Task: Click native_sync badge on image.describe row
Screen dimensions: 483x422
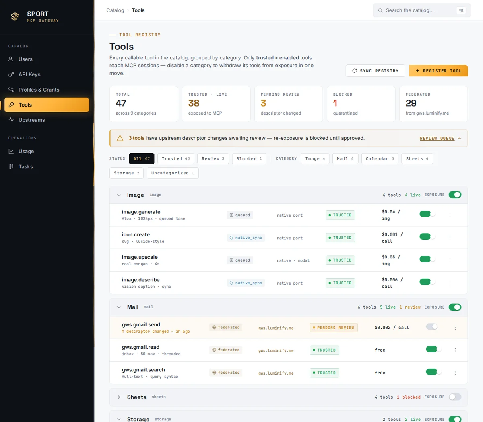Action: pyautogui.click(x=246, y=283)
